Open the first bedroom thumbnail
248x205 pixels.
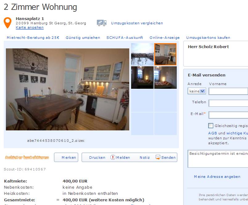click(x=142, y=77)
